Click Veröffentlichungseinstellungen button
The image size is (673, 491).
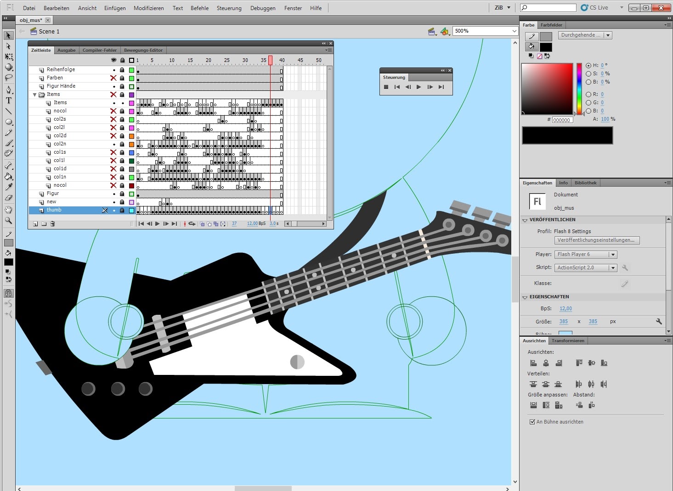click(x=596, y=240)
